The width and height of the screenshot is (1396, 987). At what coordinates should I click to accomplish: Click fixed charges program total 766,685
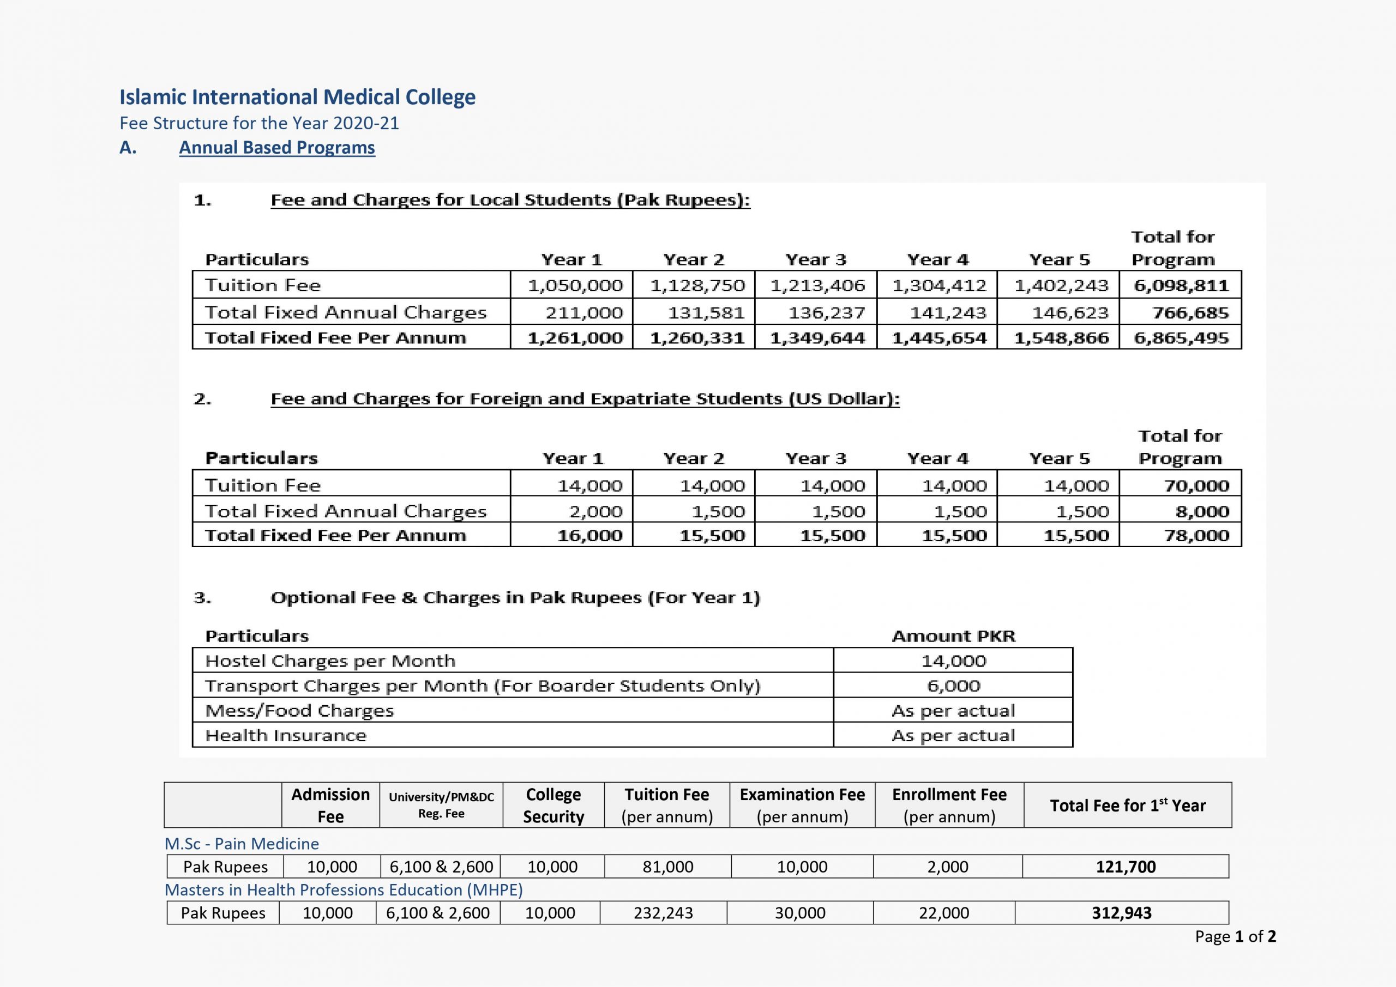click(1190, 312)
